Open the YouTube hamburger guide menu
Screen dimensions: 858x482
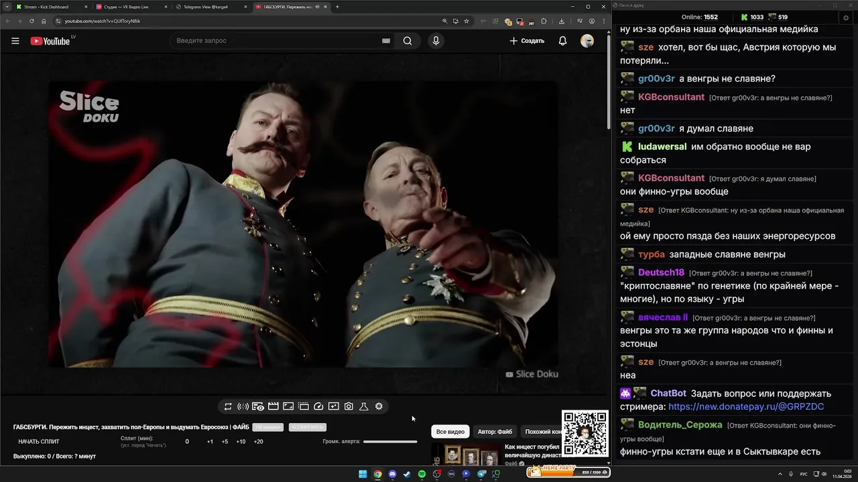(15, 41)
